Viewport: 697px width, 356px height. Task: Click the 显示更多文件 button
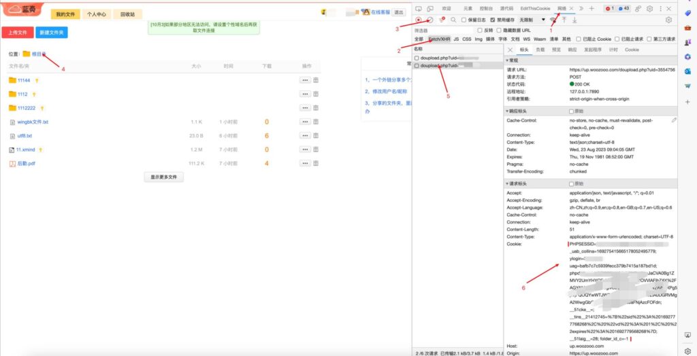[163, 177]
